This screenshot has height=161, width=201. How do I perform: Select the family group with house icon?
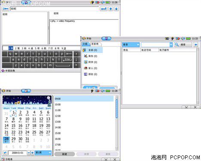(91, 68)
